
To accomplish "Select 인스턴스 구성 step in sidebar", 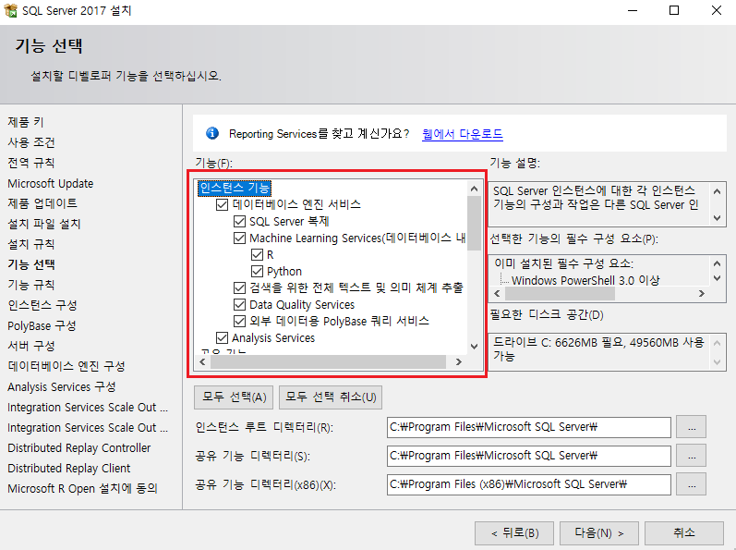I will 42,305.
